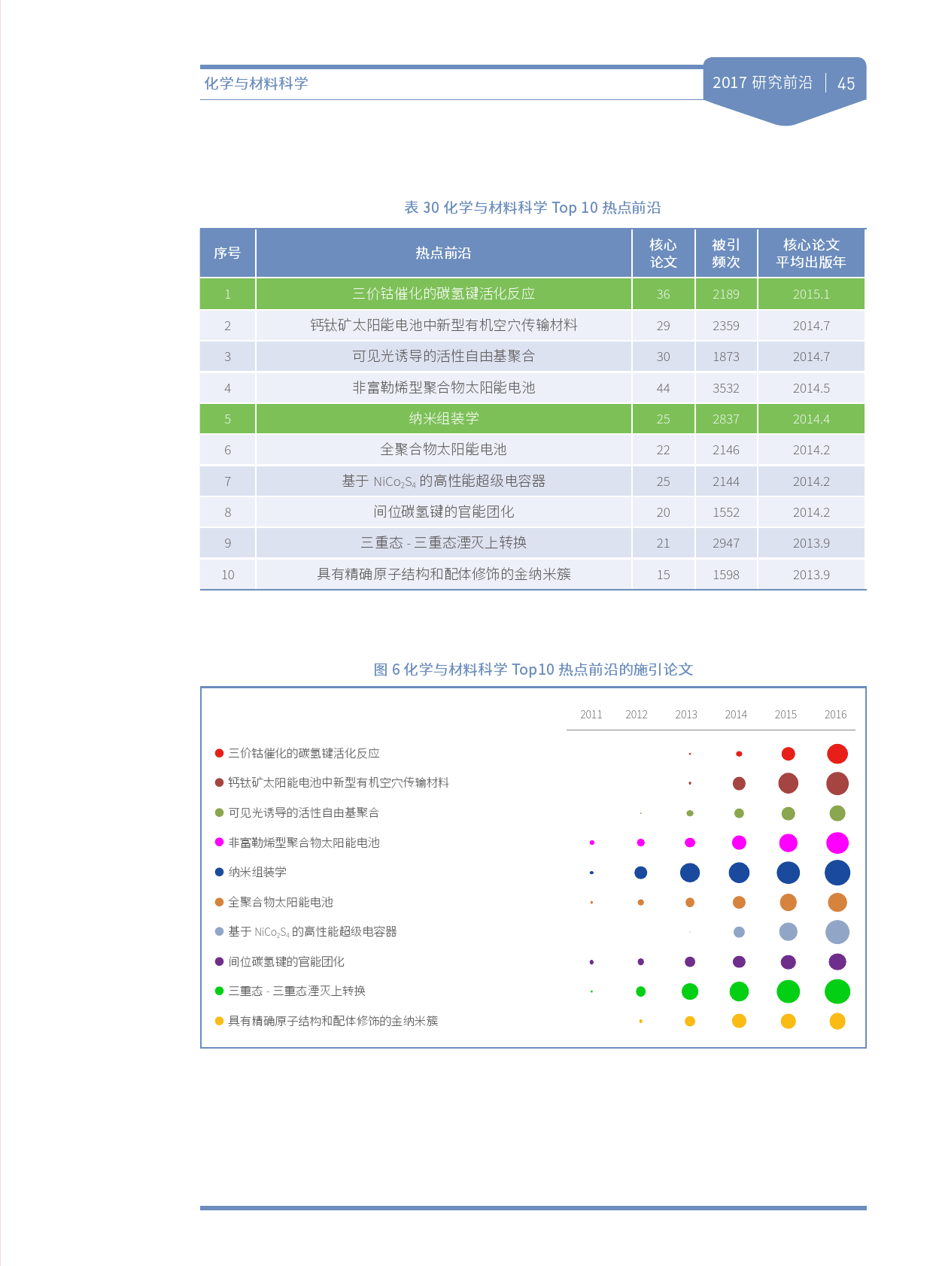The width and height of the screenshot is (933, 1266).
Task: Click the 2016 year label on chart axis
Action: click(x=835, y=715)
